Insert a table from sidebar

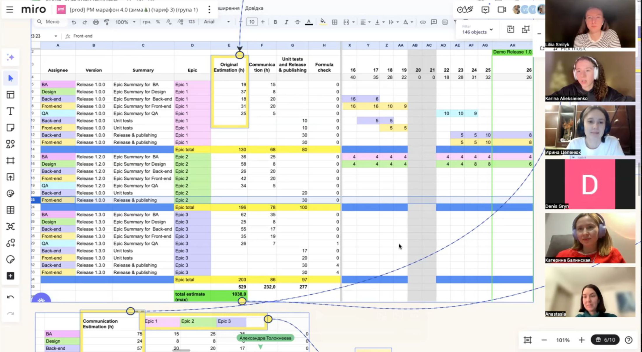[11, 210]
